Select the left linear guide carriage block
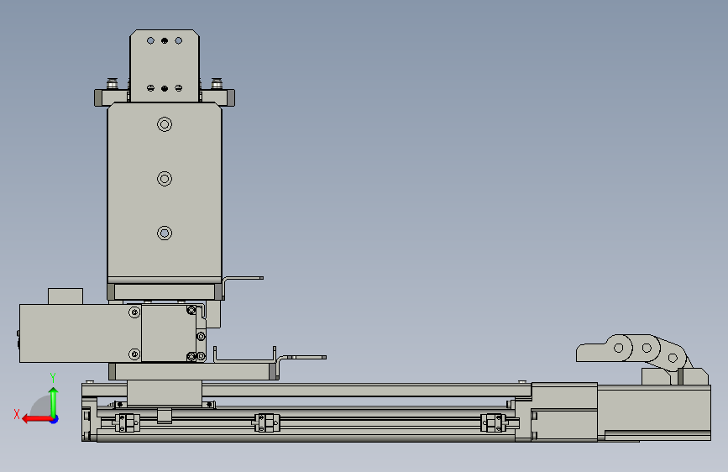This screenshot has width=728, height=472. click(126, 422)
